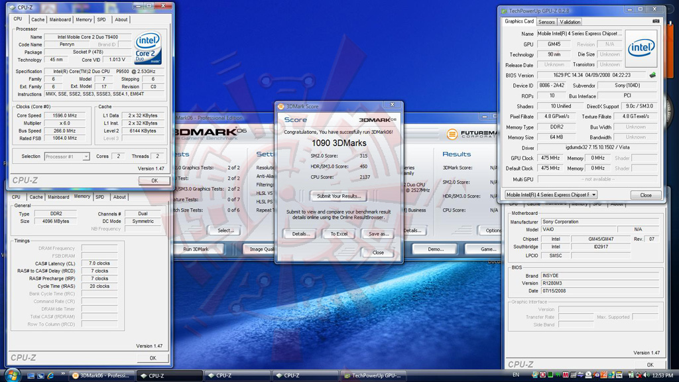Viewport: 679px width, 382px height.
Task: Click the volume speaker tray icon
Action: [646, 375]
